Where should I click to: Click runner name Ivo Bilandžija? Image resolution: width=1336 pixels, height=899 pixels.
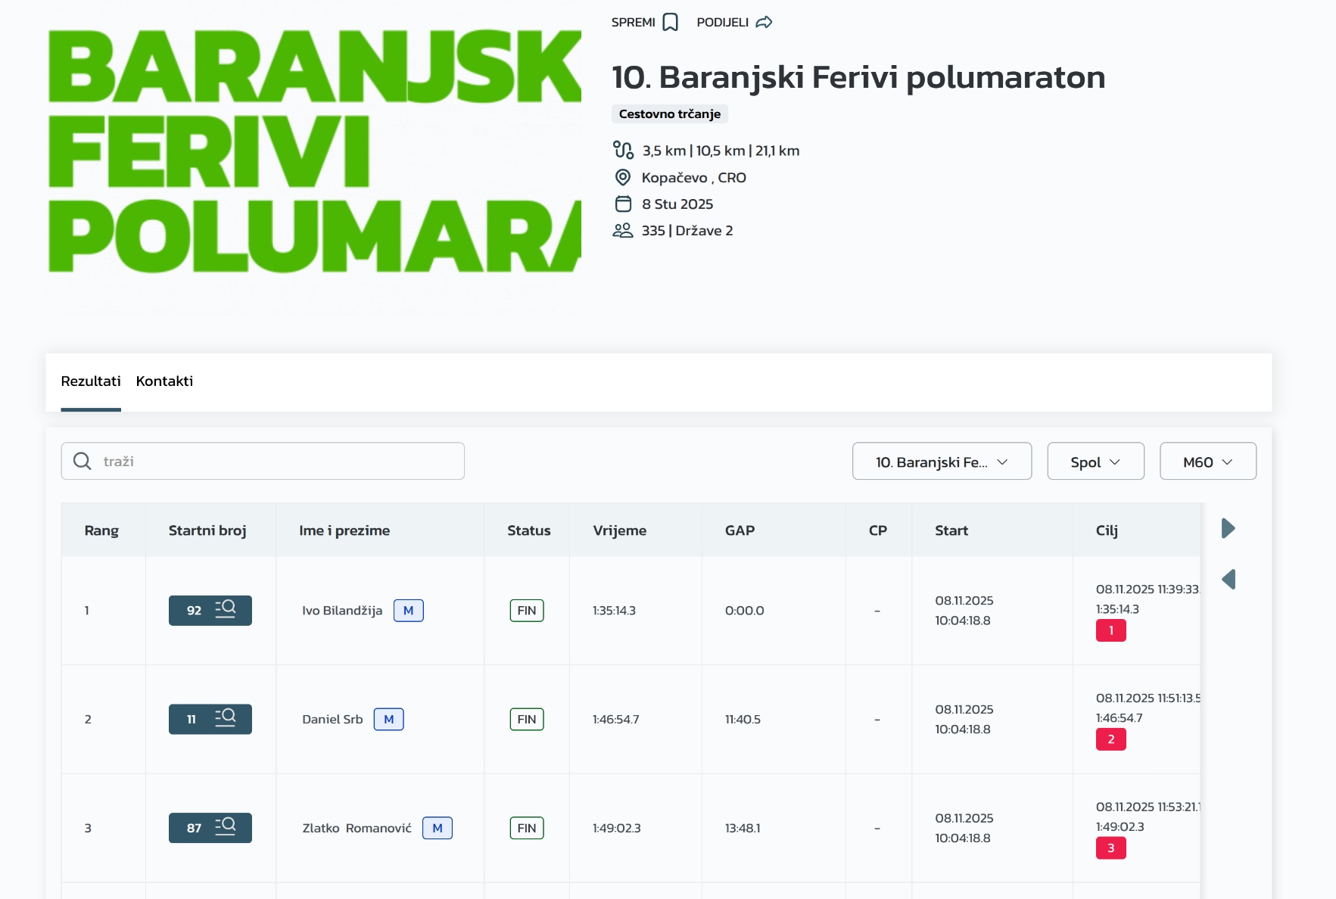(x=342, y=611)
